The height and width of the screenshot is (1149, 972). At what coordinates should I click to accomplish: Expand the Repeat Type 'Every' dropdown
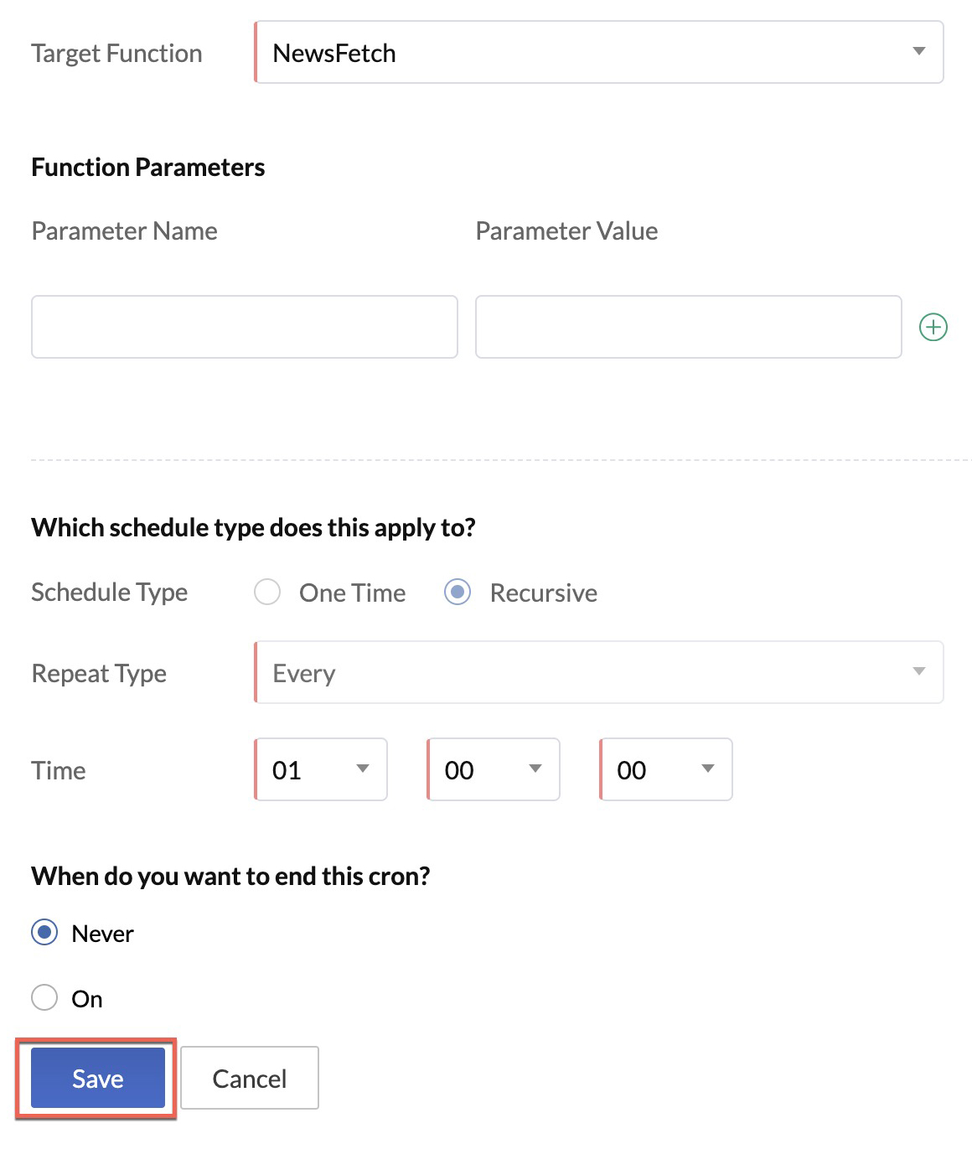click(587, 673)
